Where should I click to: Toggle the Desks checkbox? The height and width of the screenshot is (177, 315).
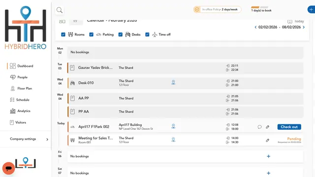[x=120, y=34]
